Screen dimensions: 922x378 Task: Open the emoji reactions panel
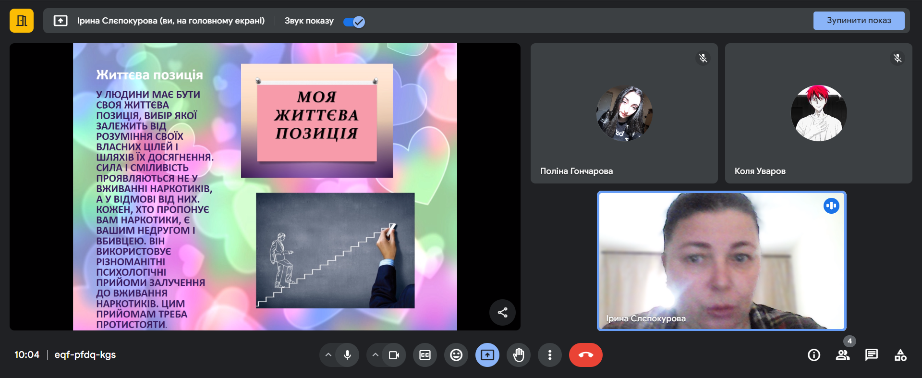coord(456,355)
